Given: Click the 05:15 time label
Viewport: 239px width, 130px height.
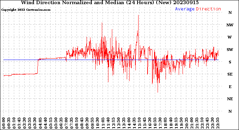Looking at the screenshot, I should click(x=51, y=123).
